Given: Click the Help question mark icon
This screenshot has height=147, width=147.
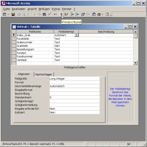Looking at the screenshot, I should [107, 14].
